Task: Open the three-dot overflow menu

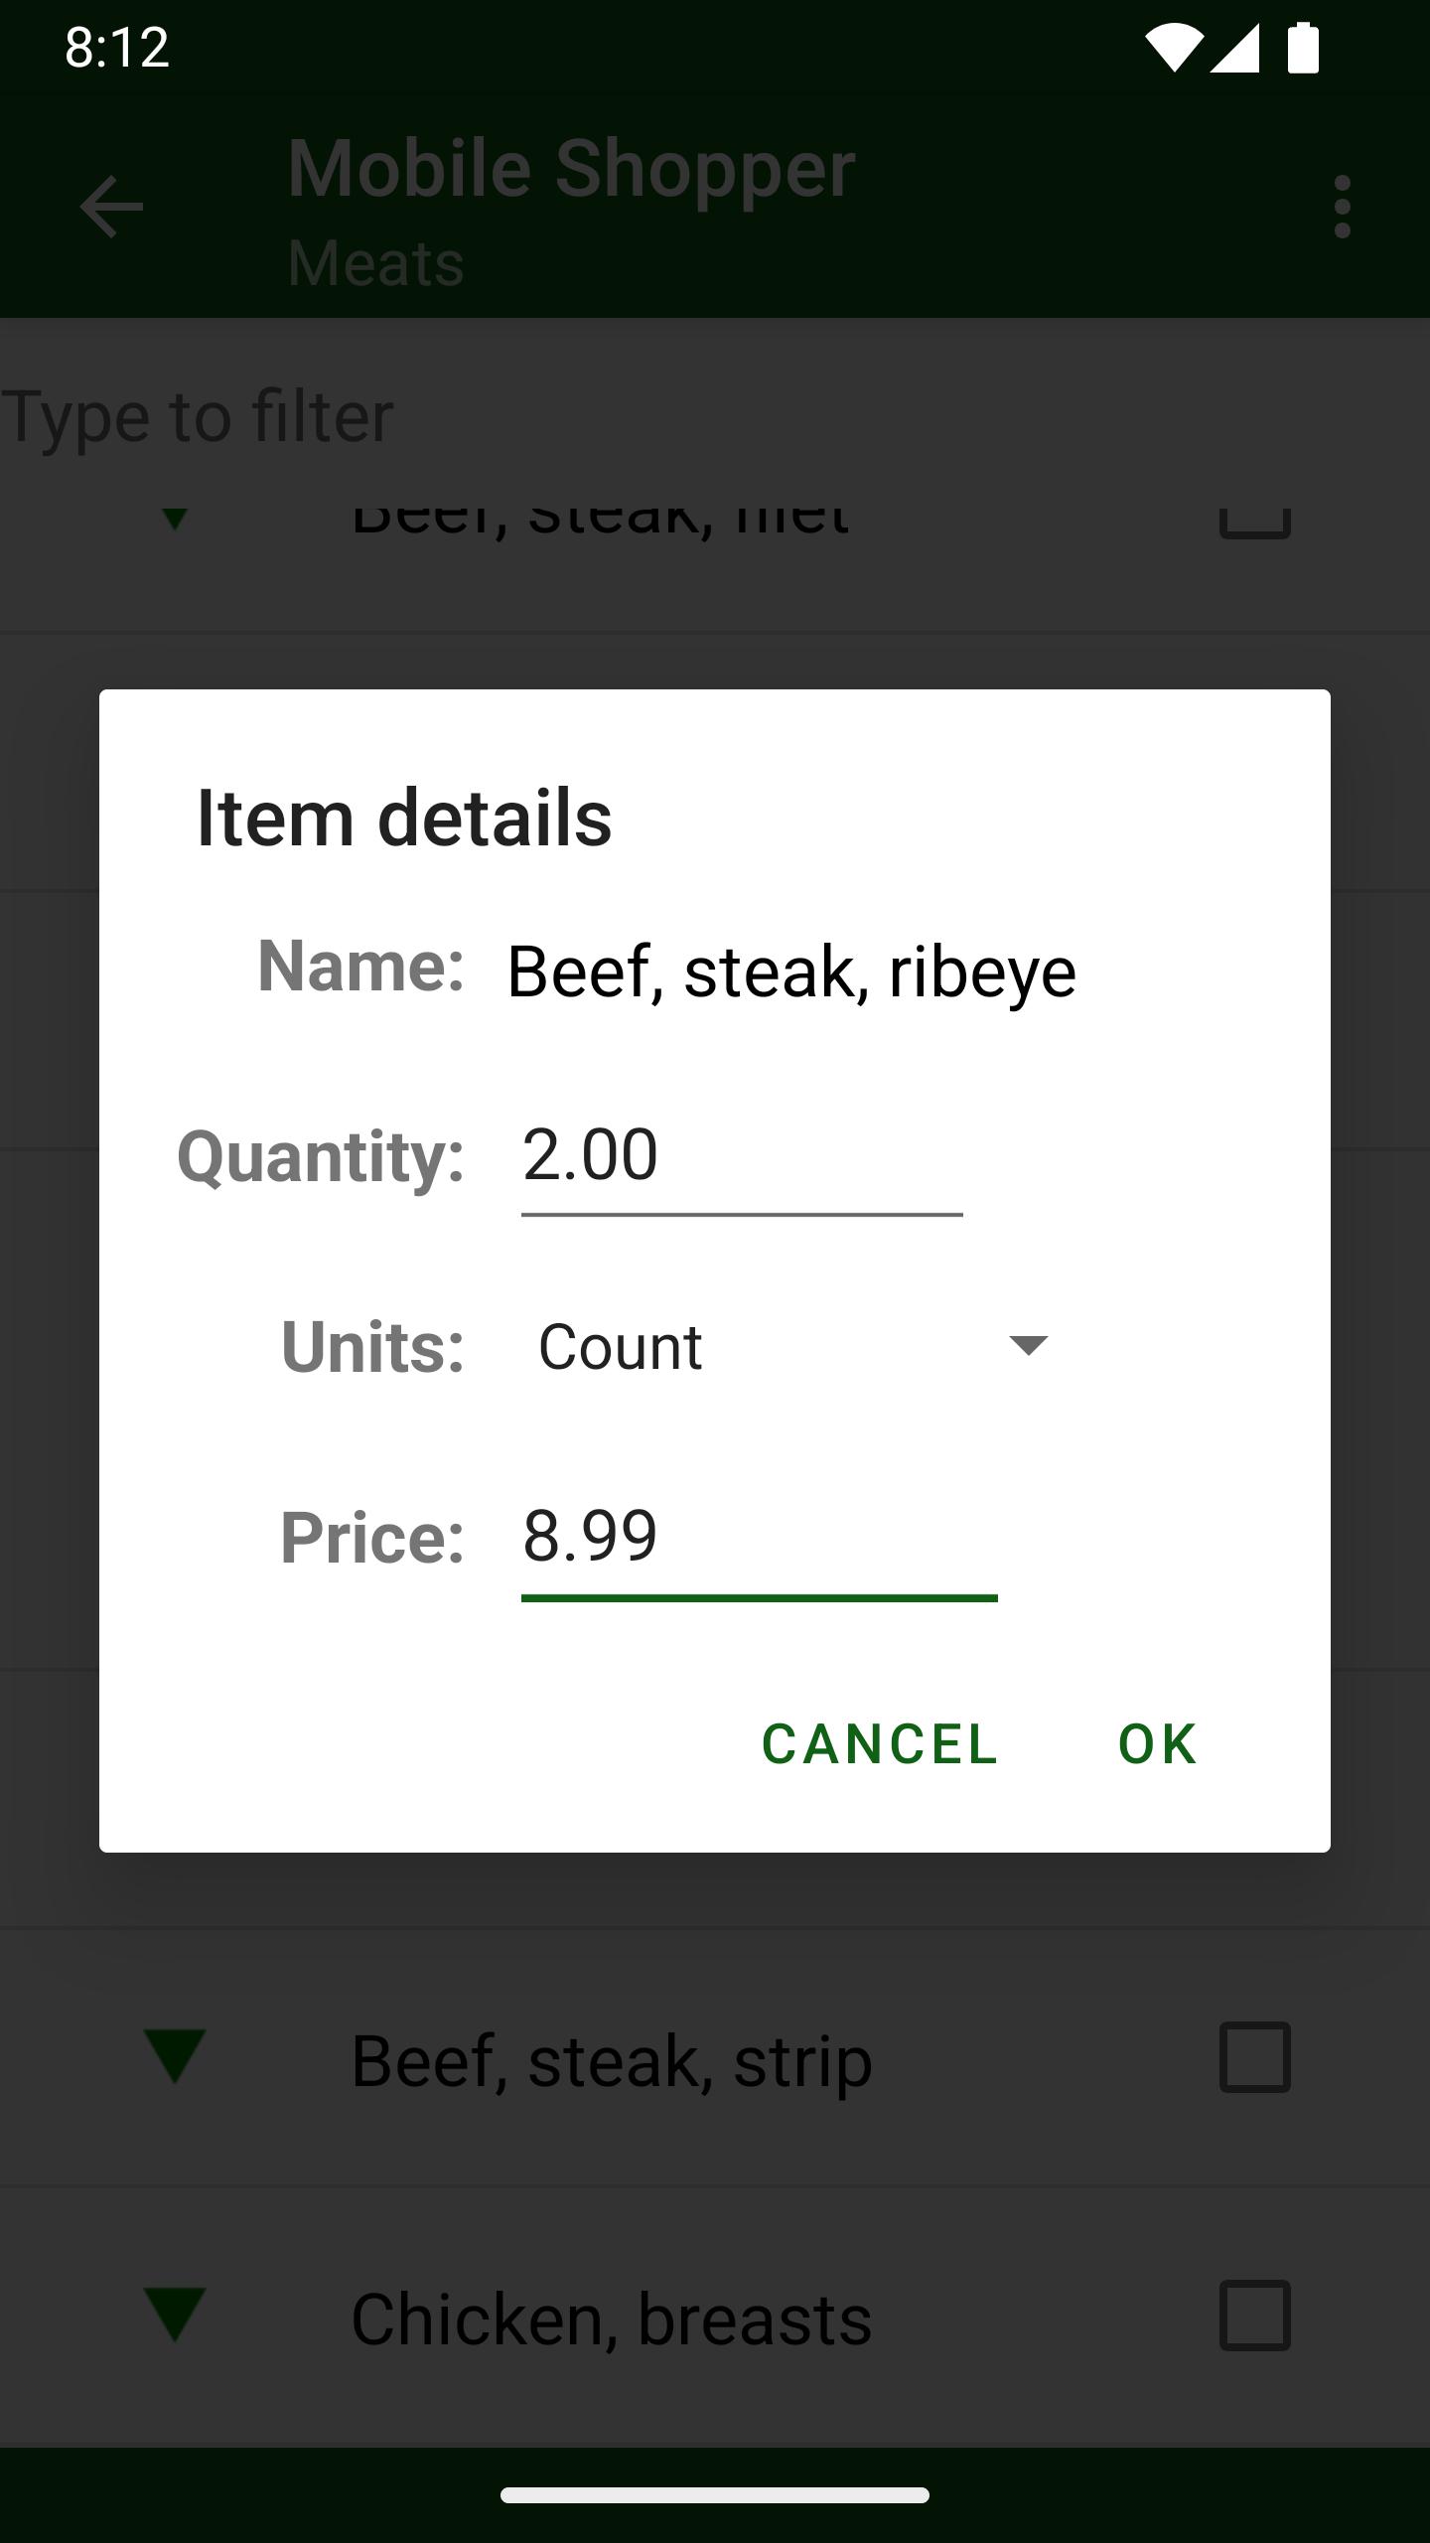Action: coord(1343,207)
